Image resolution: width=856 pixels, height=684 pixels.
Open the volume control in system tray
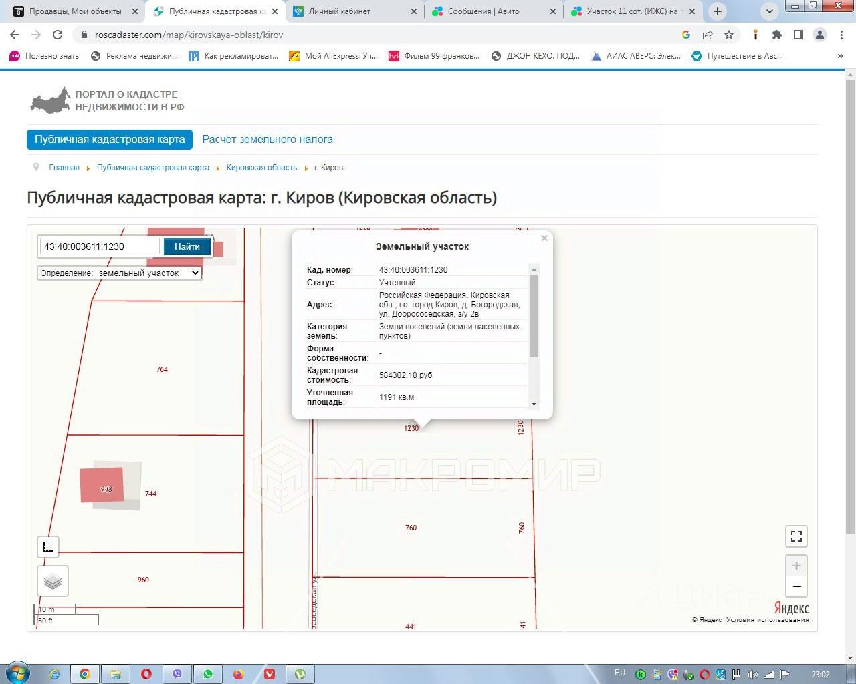[x=753, y=674]
